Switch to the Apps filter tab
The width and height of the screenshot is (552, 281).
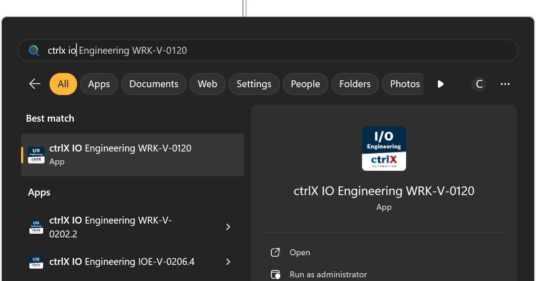99,84
